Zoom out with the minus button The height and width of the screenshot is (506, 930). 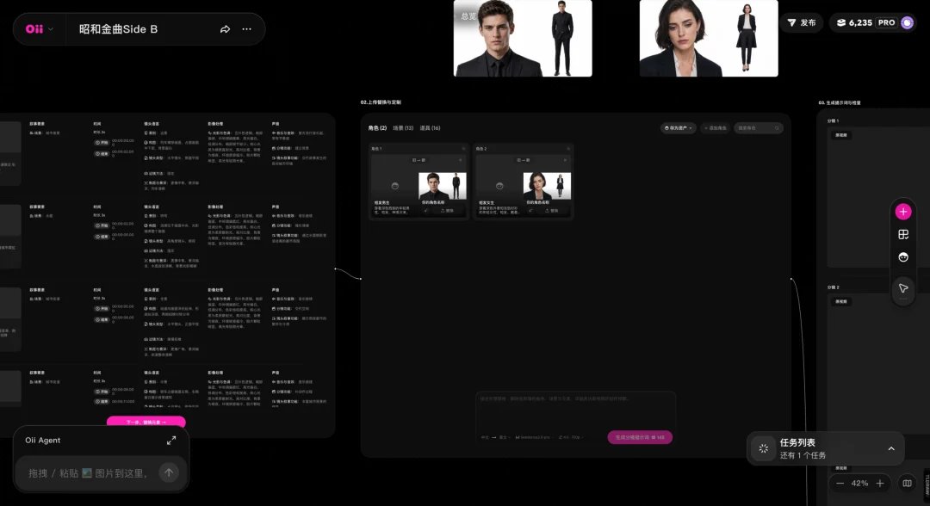(x=840, y=484)
